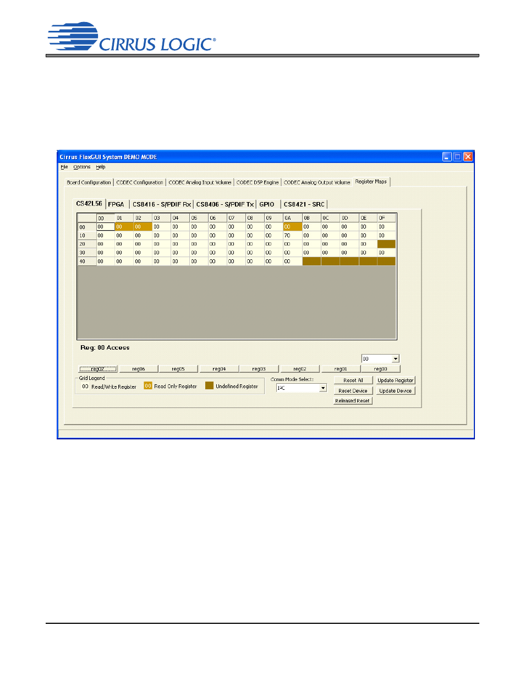This screenshot has height=680, width=525.
Task: Select register cell at row 00, column 00
Action: click(x=106, y=227)
